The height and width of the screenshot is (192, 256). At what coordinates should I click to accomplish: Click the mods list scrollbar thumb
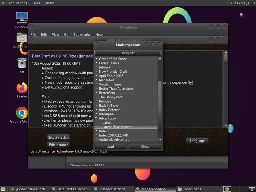[160, 106]
